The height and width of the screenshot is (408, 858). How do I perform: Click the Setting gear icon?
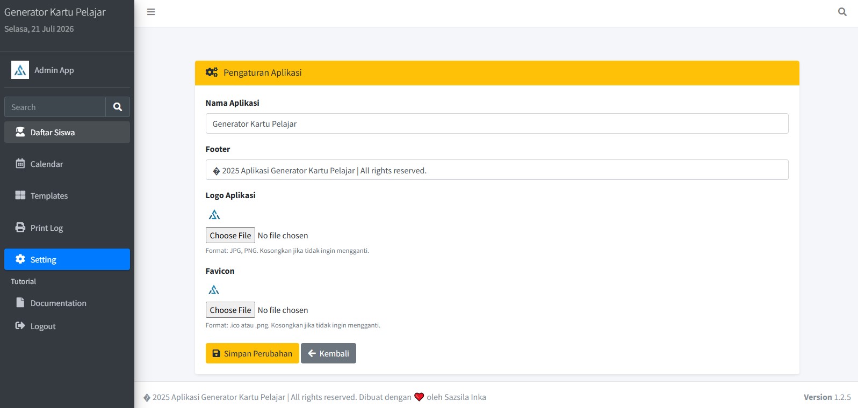(20, 259)
